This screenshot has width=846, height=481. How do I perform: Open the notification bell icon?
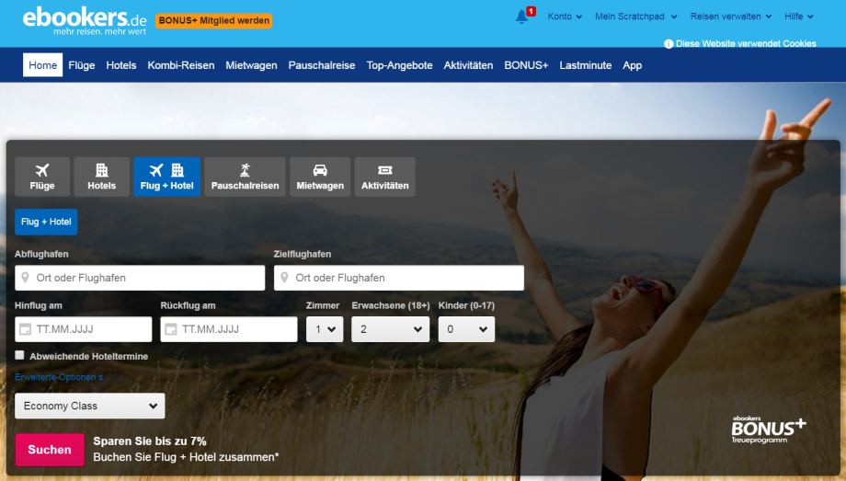[x=521, y=17]
